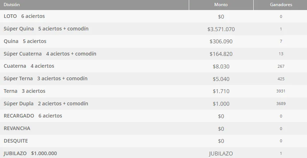
Task: Select the $306.090 amount cell
Action: point(221,42)
